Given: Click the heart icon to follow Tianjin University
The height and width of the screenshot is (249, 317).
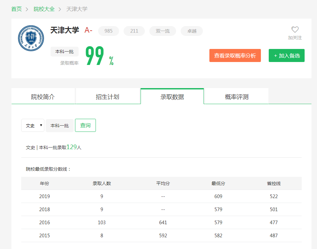Looking at the screenshot, I should pos(295,29).
